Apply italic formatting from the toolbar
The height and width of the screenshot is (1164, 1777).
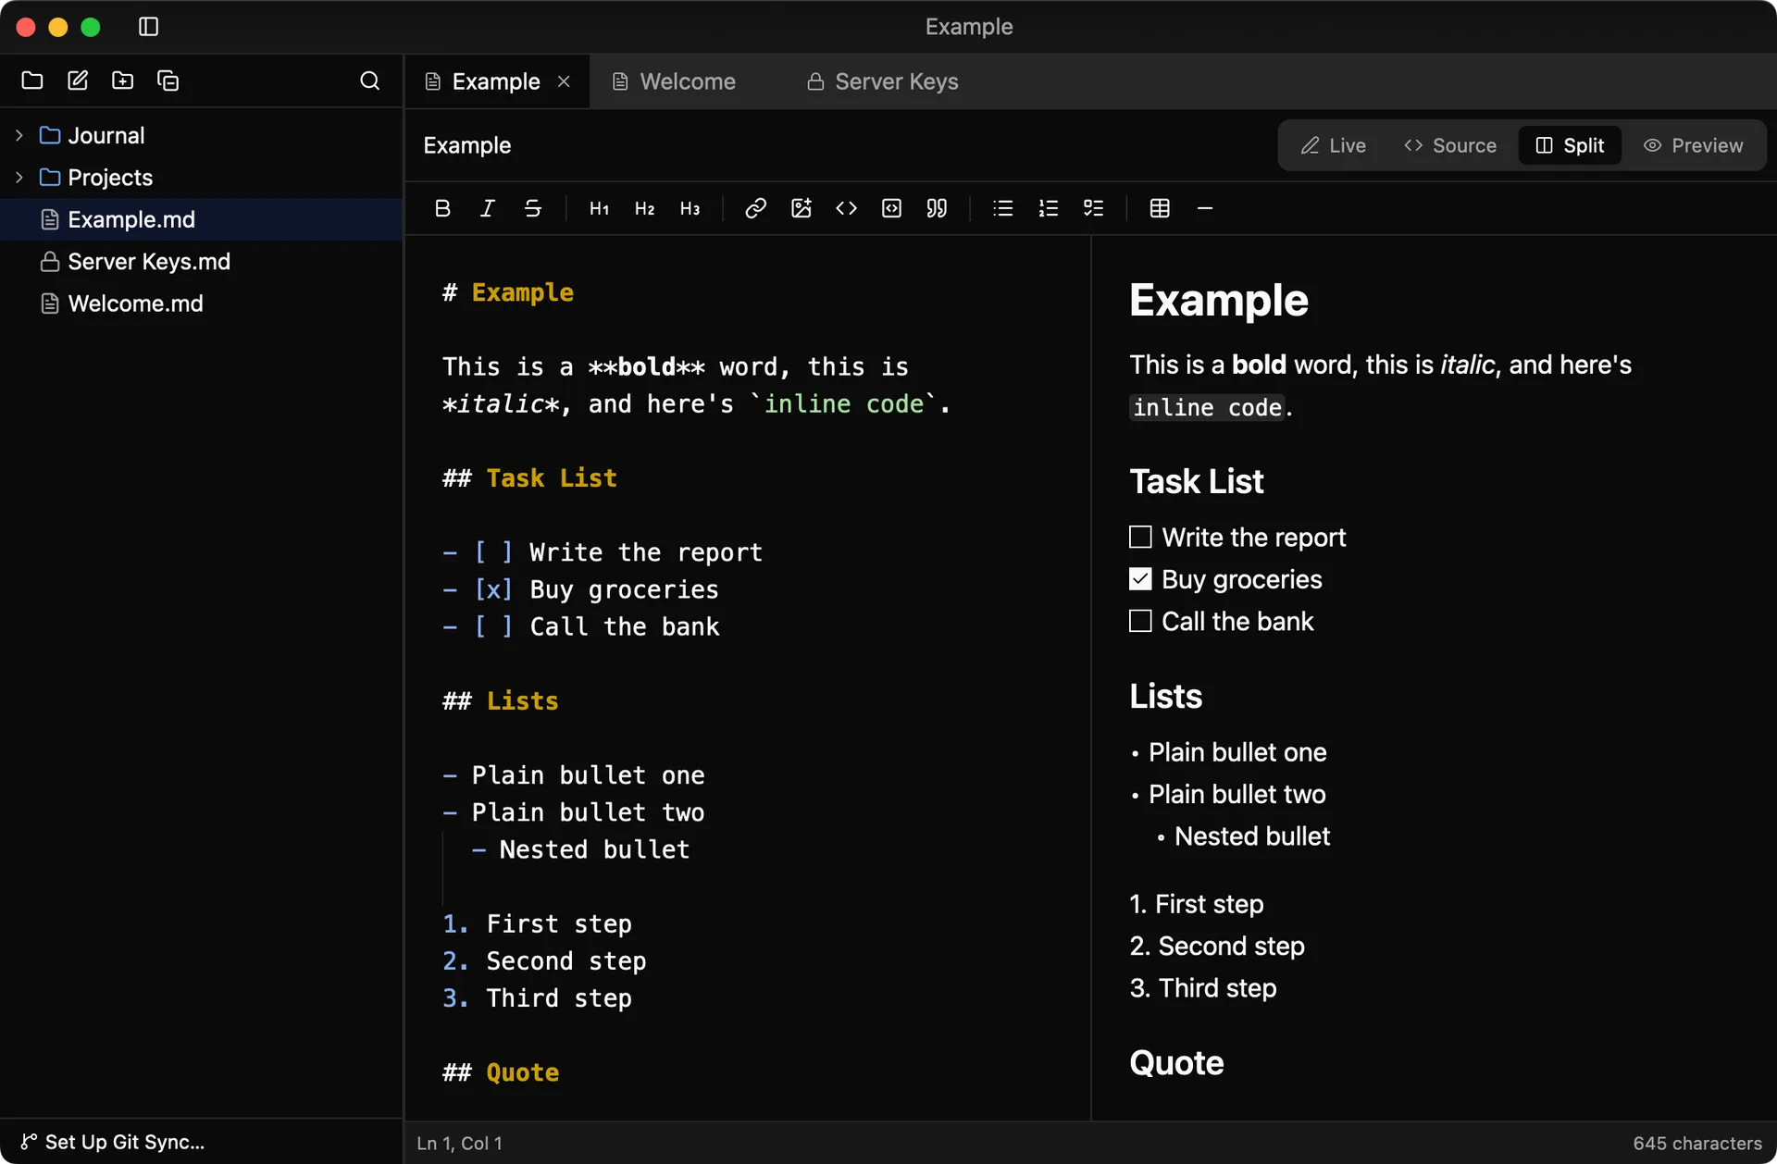(488, 208)
